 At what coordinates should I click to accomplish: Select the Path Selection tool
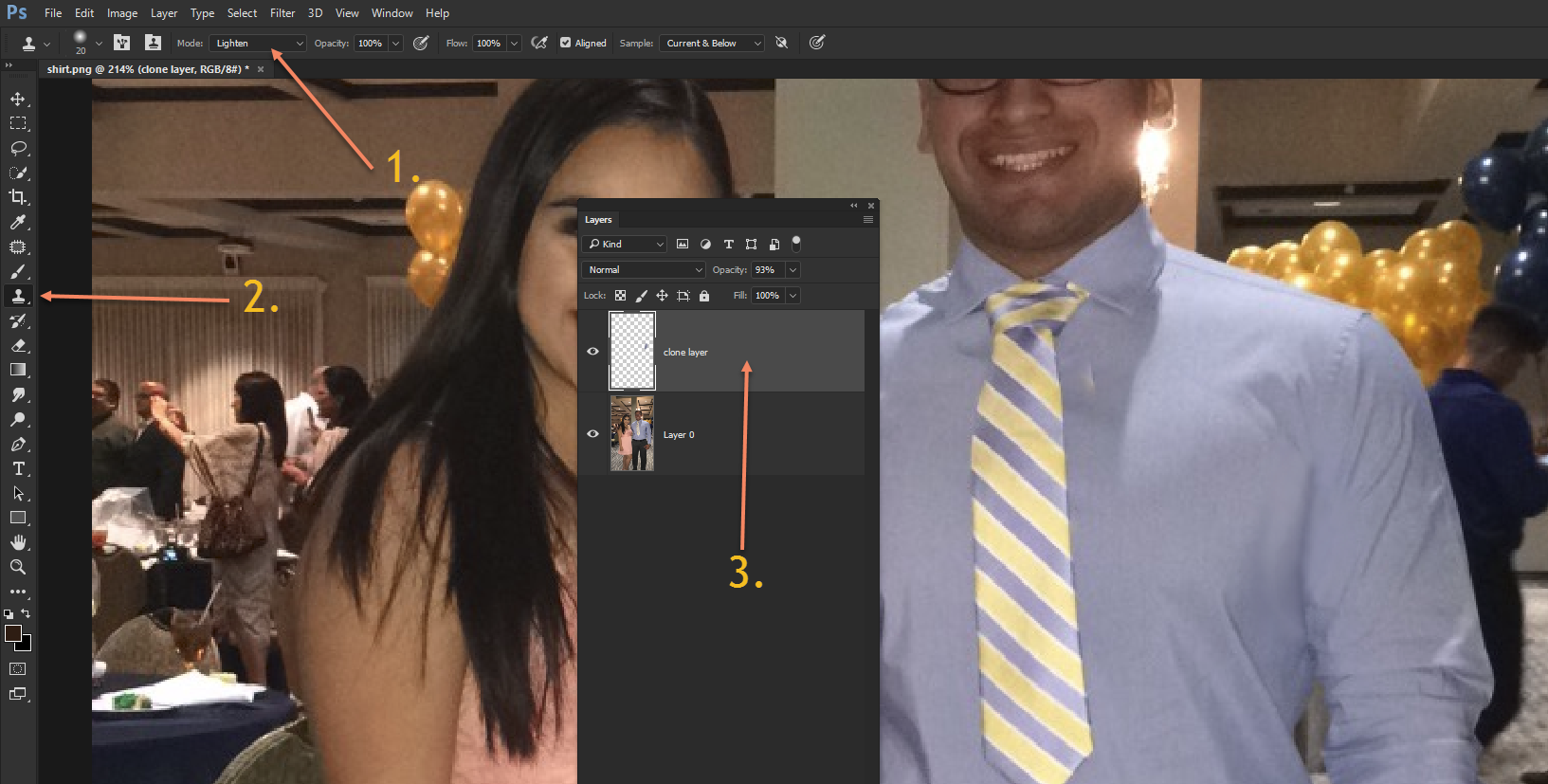point(18,493)
